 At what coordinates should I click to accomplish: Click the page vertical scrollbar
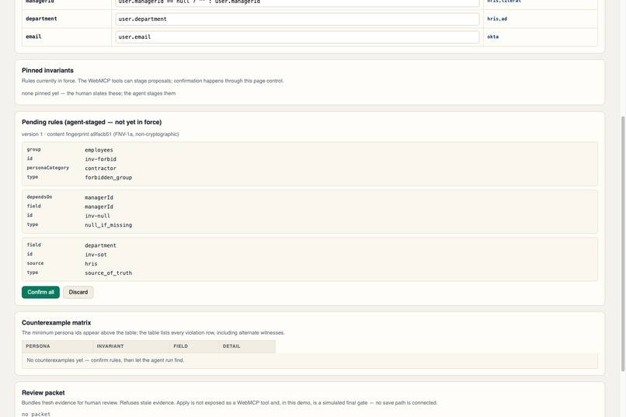tap(623, 243)
